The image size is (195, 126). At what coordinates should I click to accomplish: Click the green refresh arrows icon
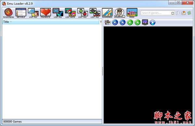189,13
